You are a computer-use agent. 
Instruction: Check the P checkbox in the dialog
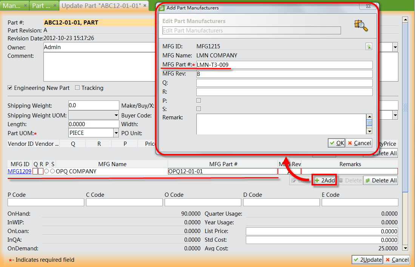pos(199,100)
